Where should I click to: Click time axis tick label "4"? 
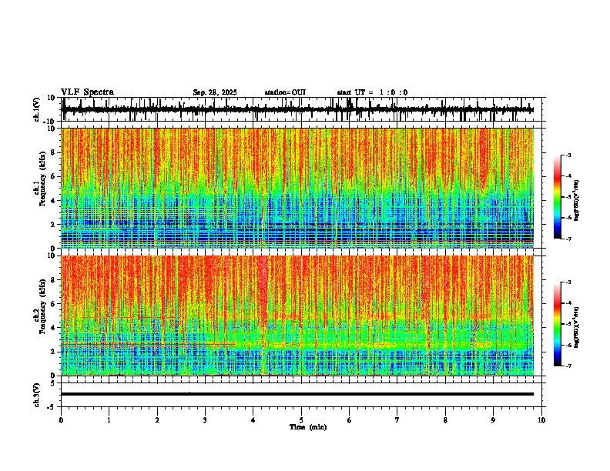(x=253, y=420)
